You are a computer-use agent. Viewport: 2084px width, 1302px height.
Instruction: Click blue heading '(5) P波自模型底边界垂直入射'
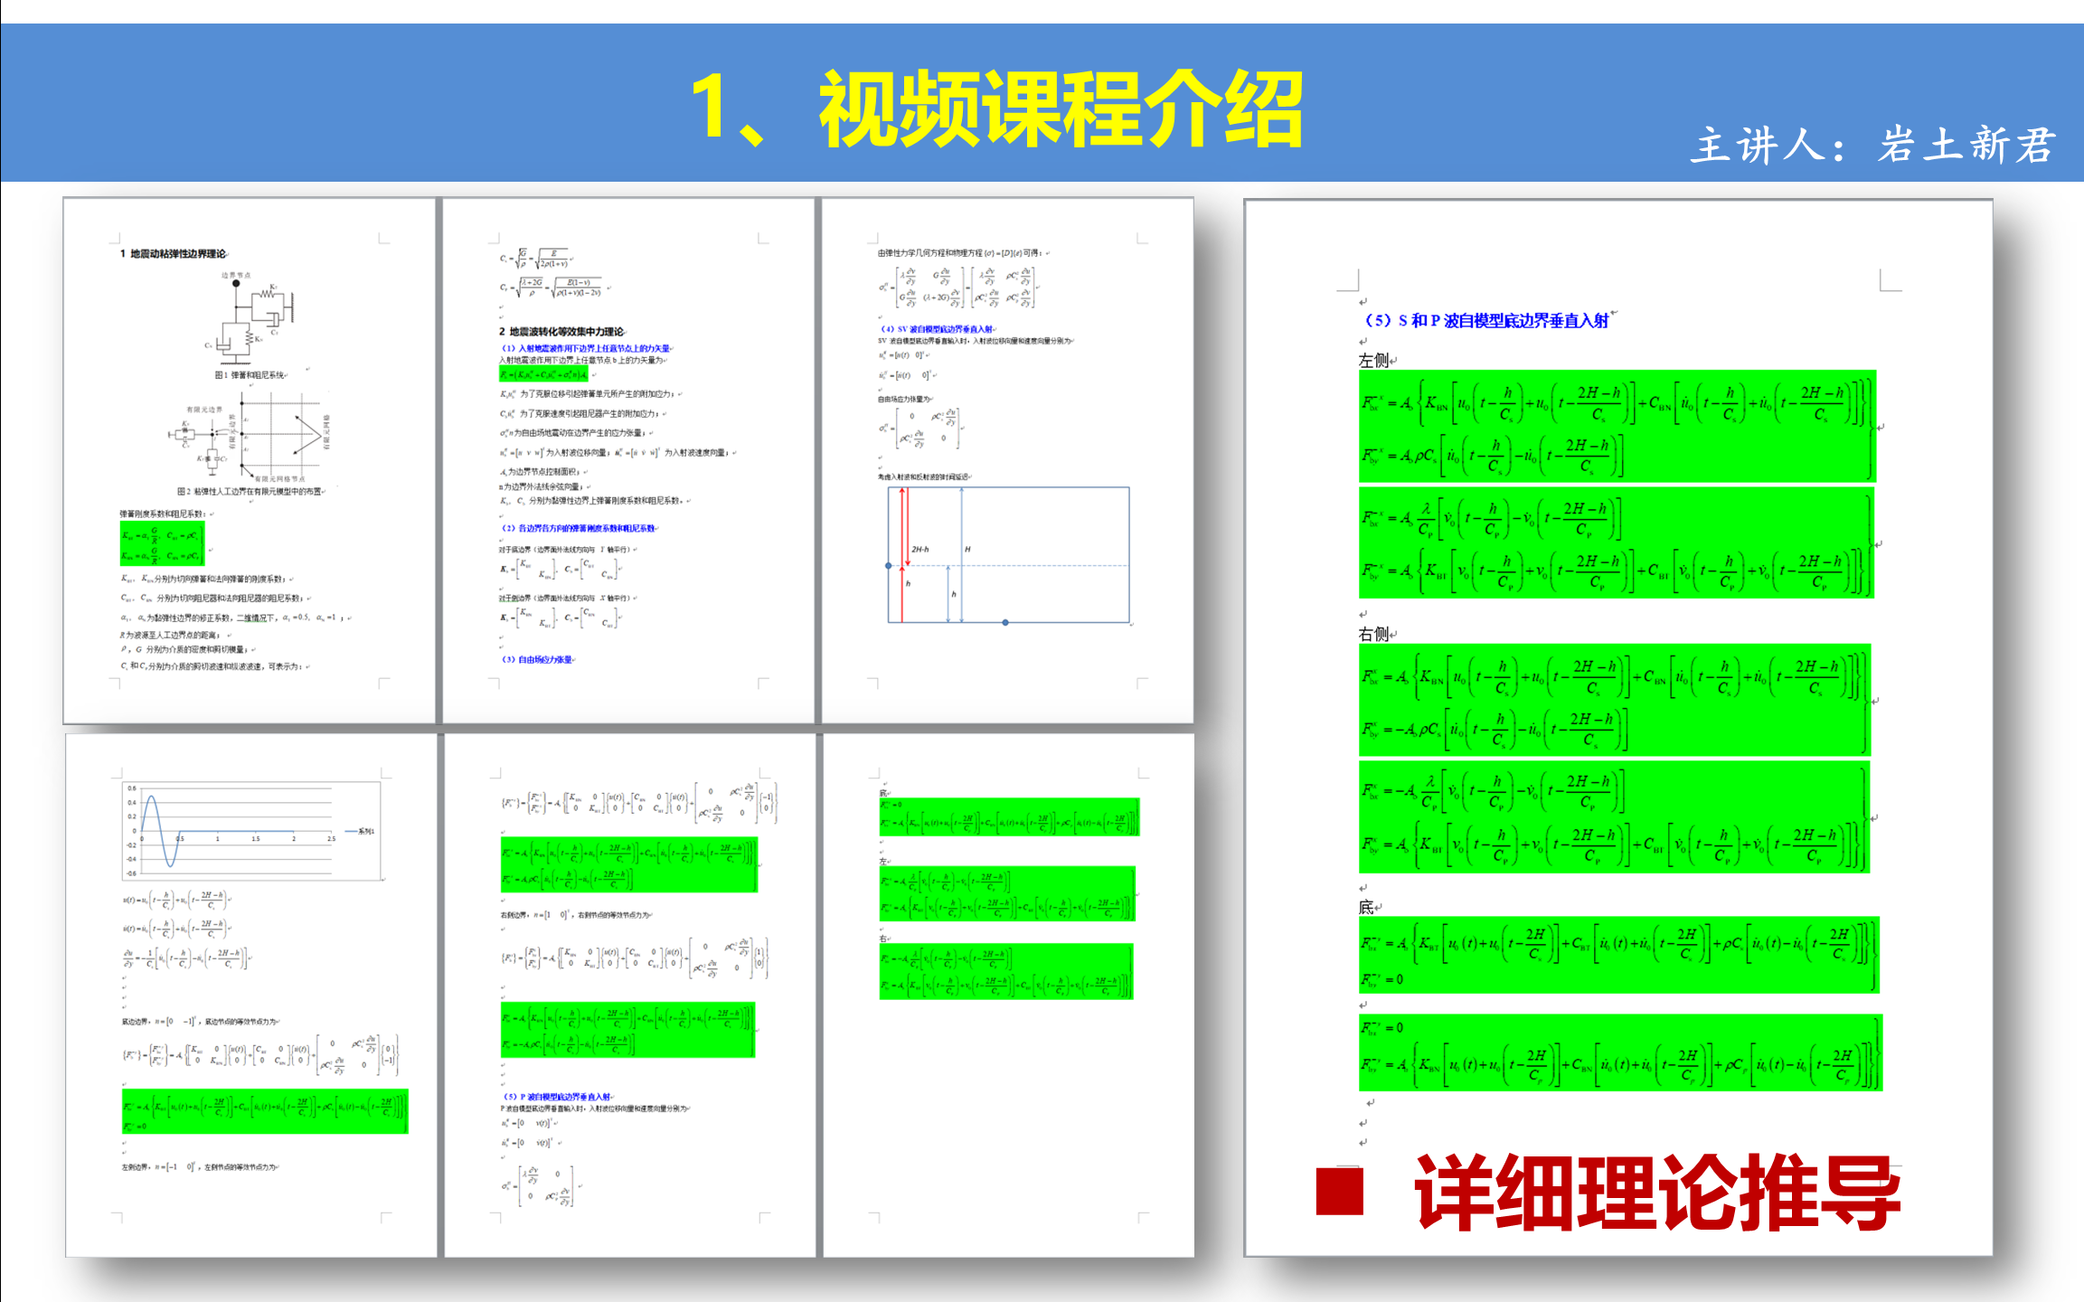point(558,1097)
